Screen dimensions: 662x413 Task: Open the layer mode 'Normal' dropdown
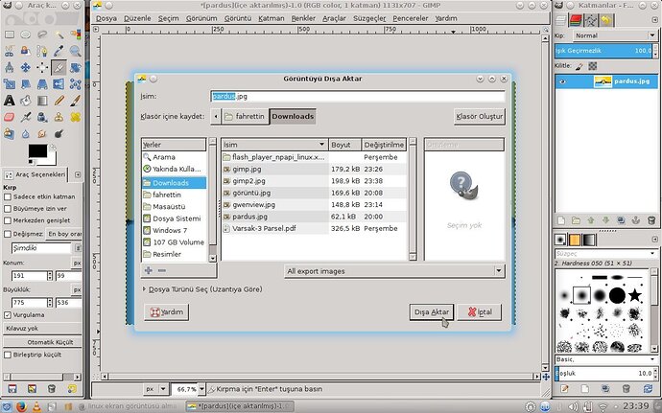click(615, 35)
